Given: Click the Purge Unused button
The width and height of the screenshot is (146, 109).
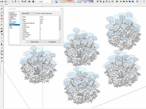Looking at the screenshot, I should tap(35, 42).
